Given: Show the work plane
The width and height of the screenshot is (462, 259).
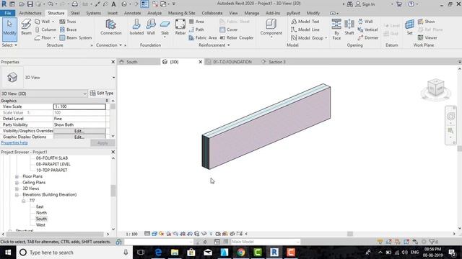Looking at the screenshot, I should click(427, 22).
